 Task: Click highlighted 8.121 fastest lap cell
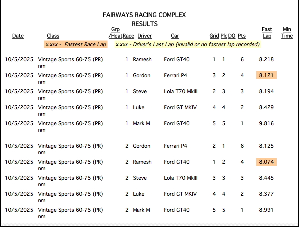[x=266, y=75]
